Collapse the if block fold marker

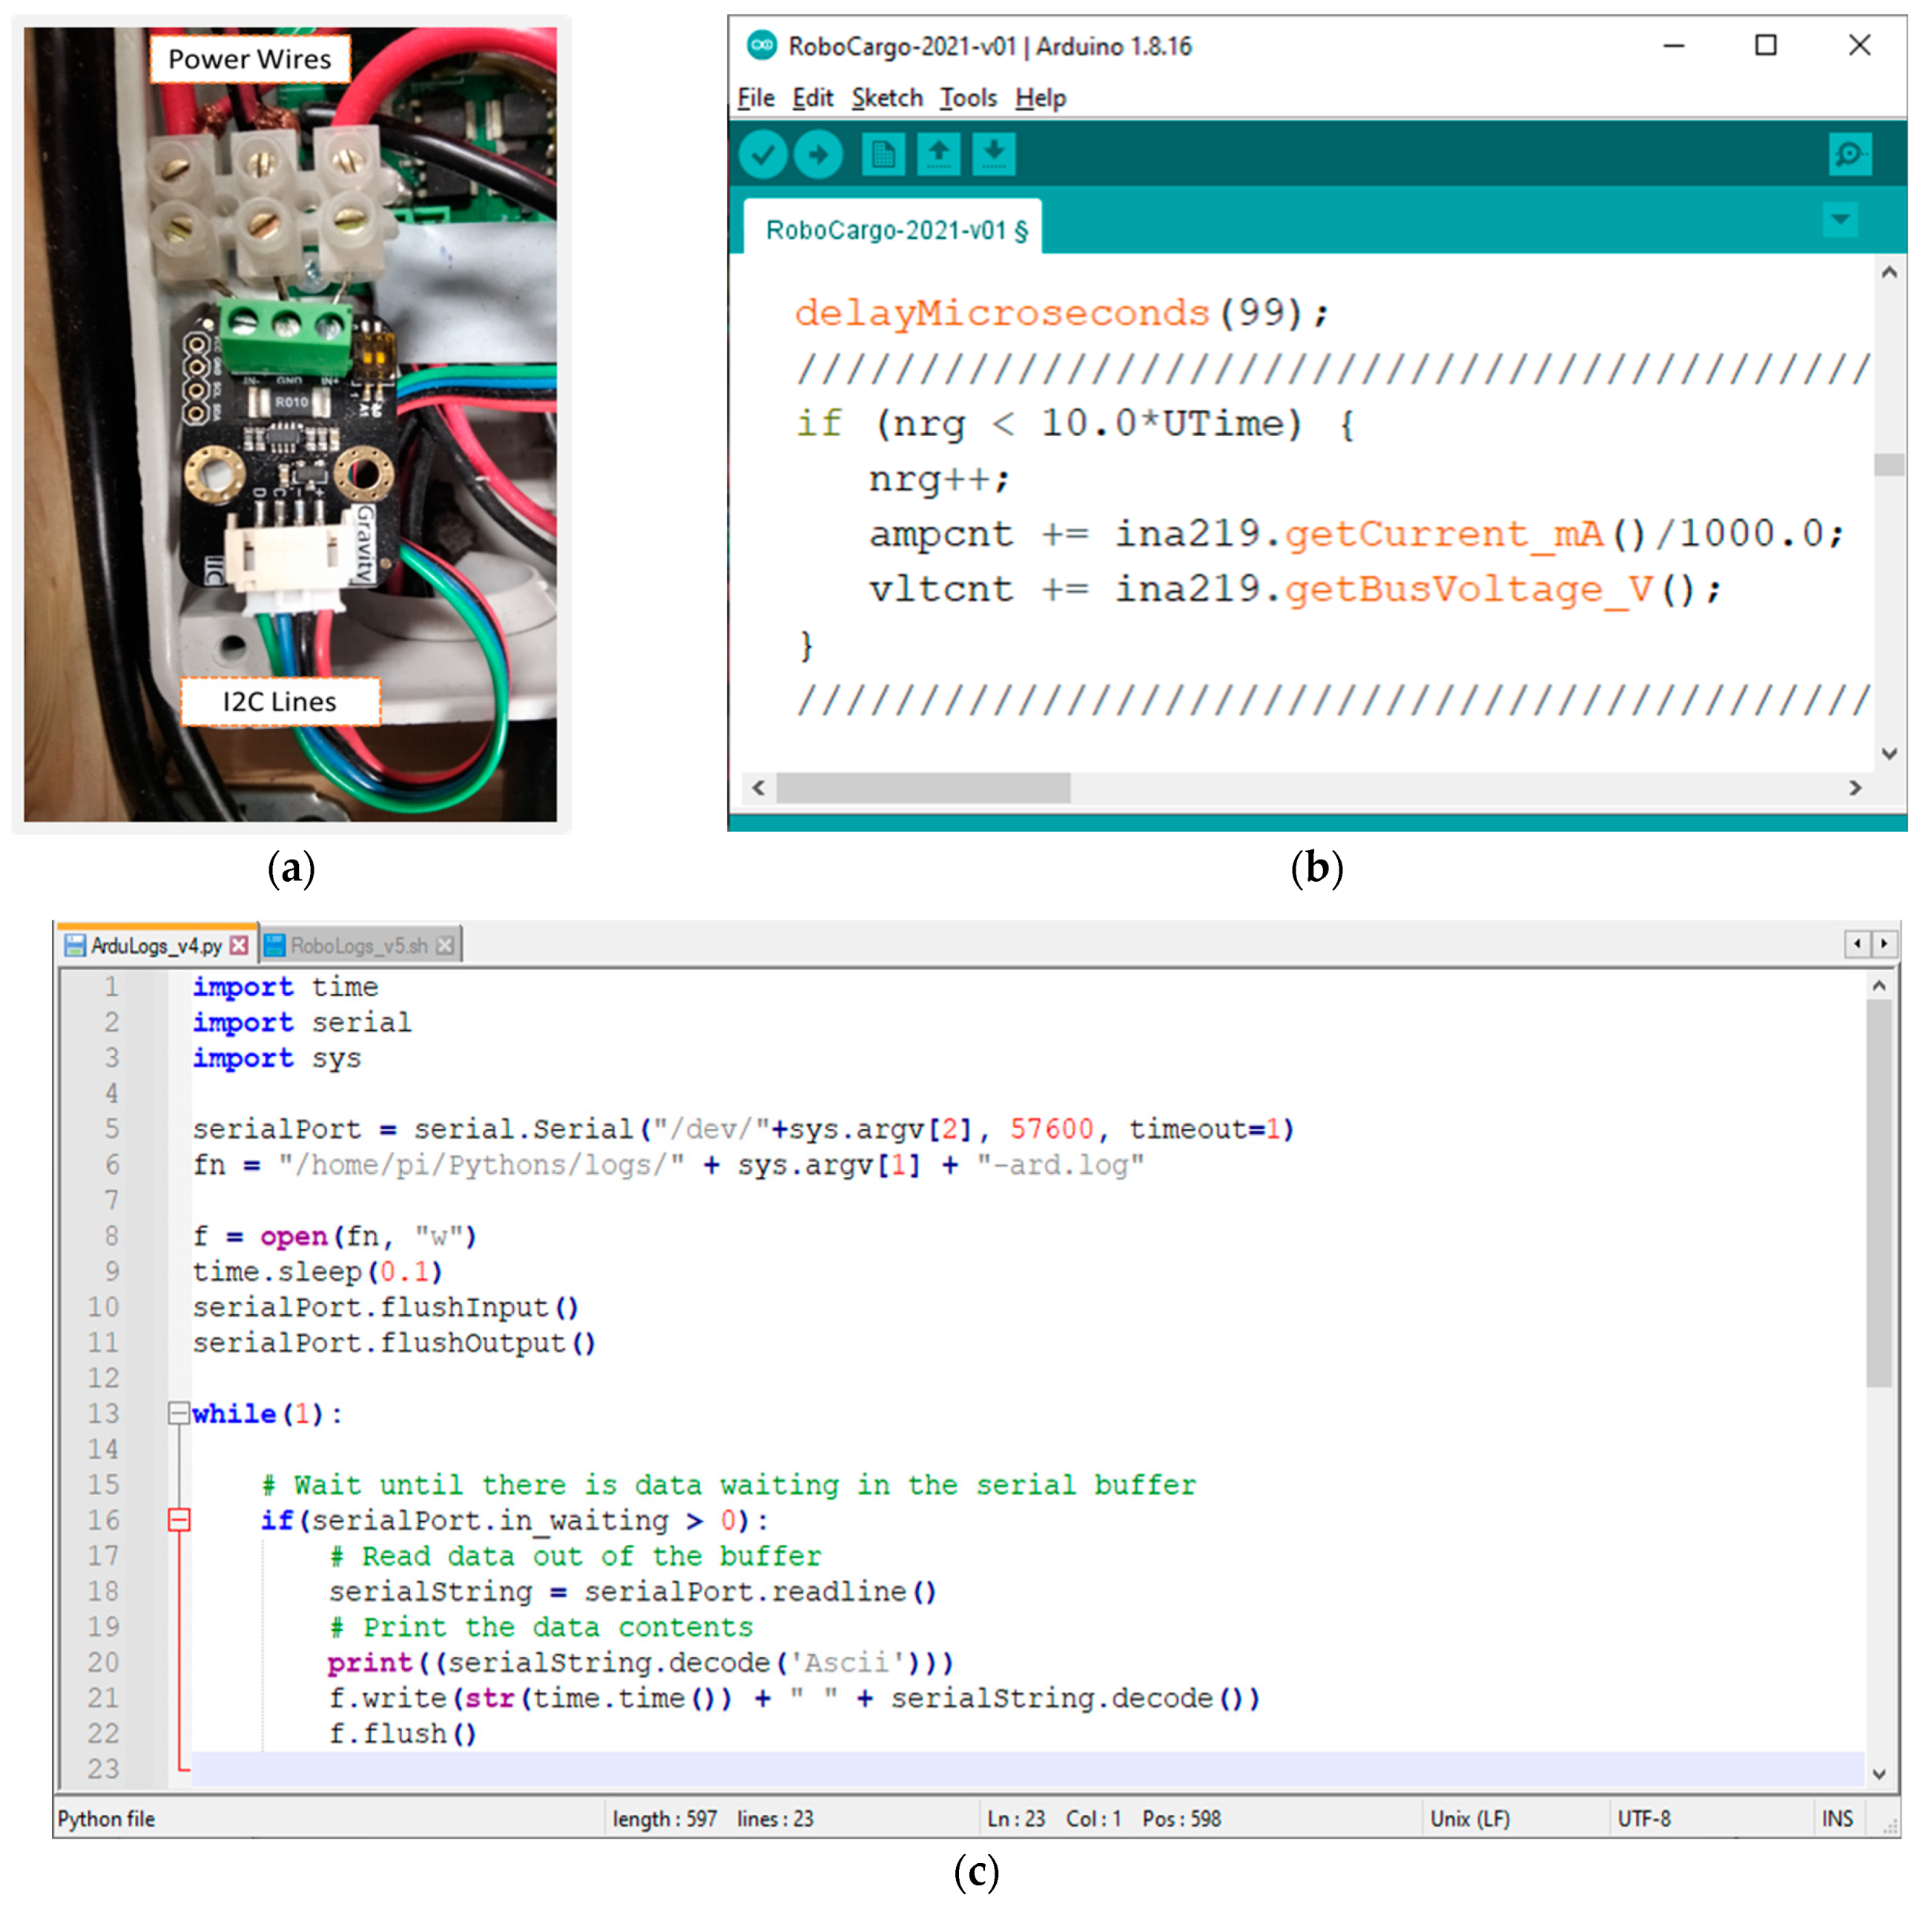click(178, 1520)
